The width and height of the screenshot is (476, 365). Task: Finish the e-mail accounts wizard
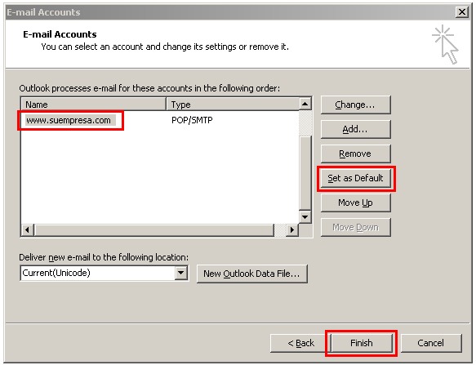(x=361, y=343)
